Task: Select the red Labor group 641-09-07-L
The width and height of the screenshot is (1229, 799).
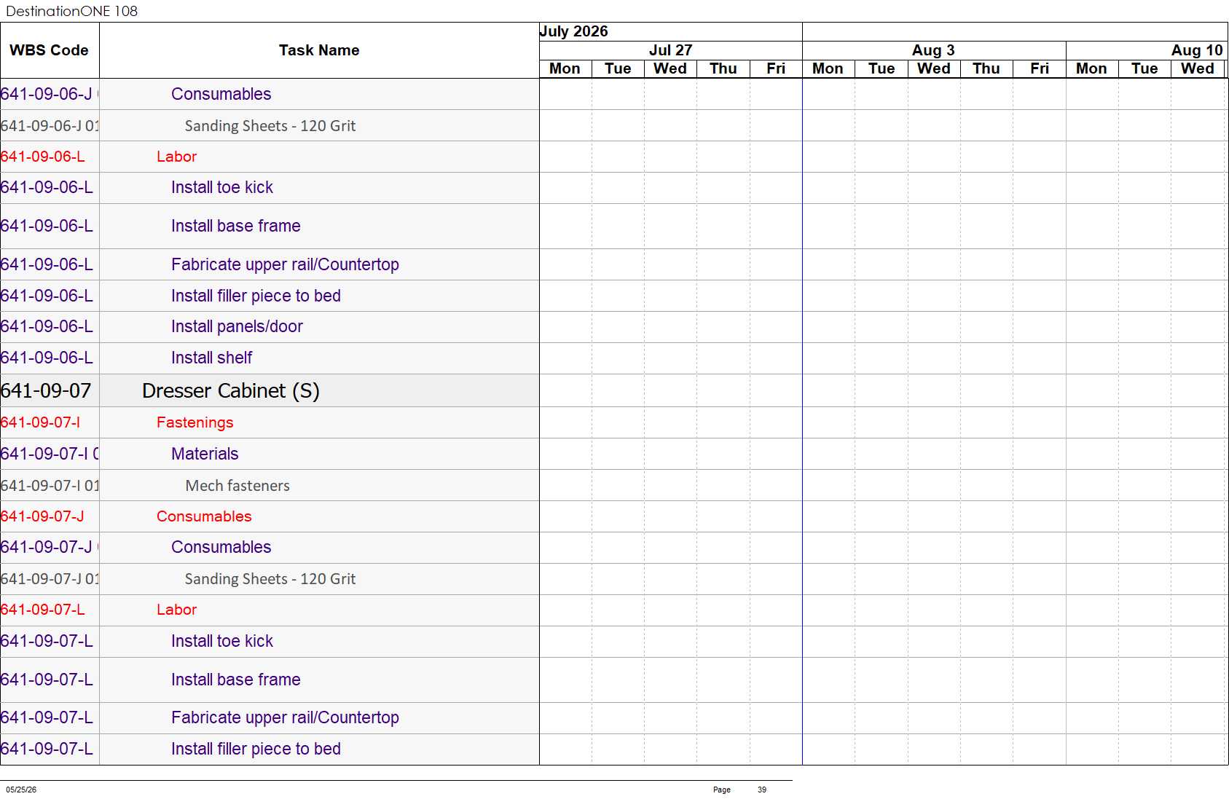Action: (x=176, y=610)
